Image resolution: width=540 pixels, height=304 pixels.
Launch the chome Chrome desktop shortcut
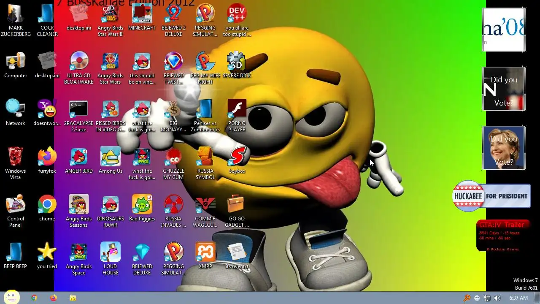pyautogui.click(x=47, y=208)
